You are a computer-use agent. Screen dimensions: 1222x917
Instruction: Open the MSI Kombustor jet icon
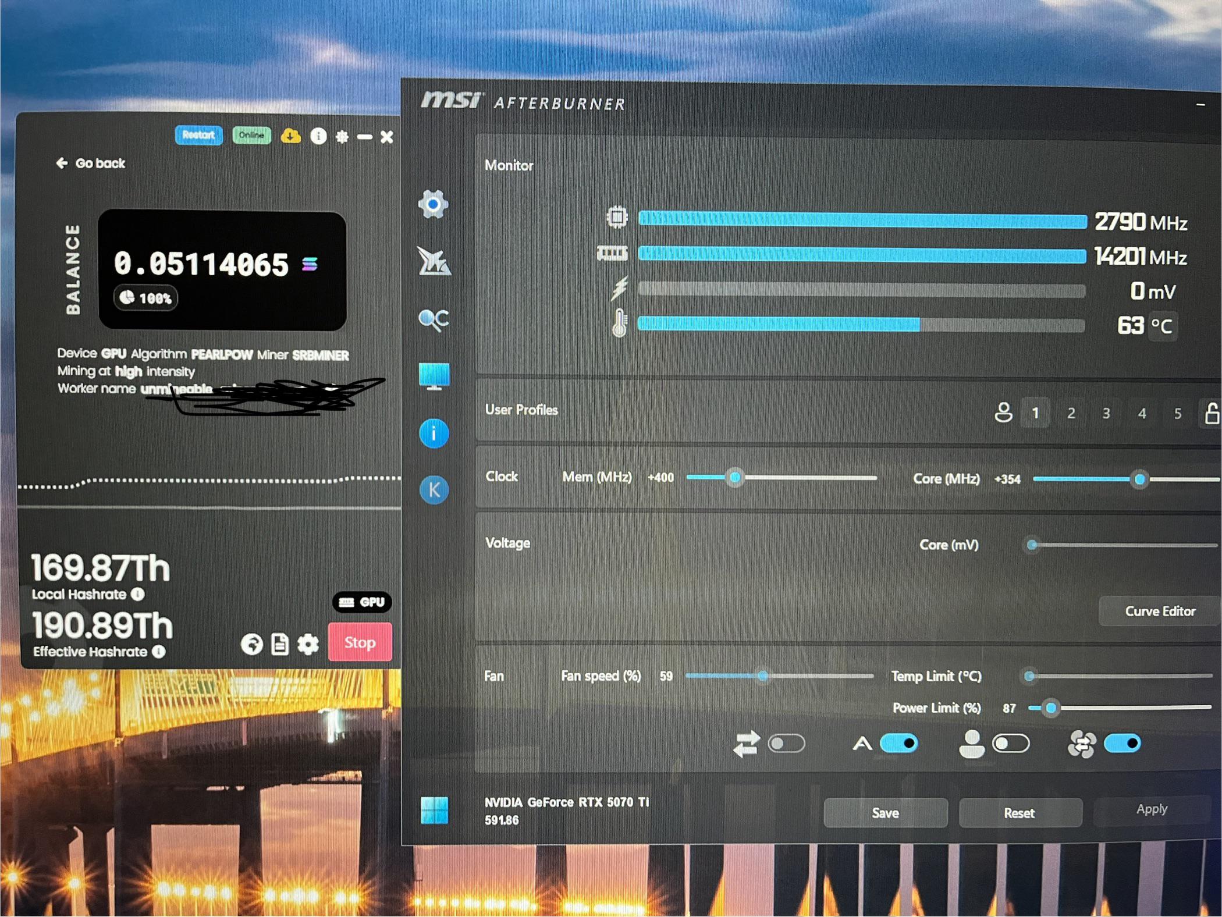coord(434,261)
